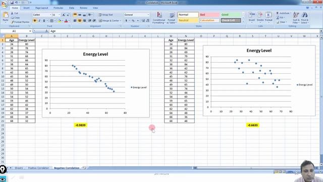The width and height of the screenshot is (323, 182).
Task: Click the insert function fx icon
Action: (x=47, y=31)
